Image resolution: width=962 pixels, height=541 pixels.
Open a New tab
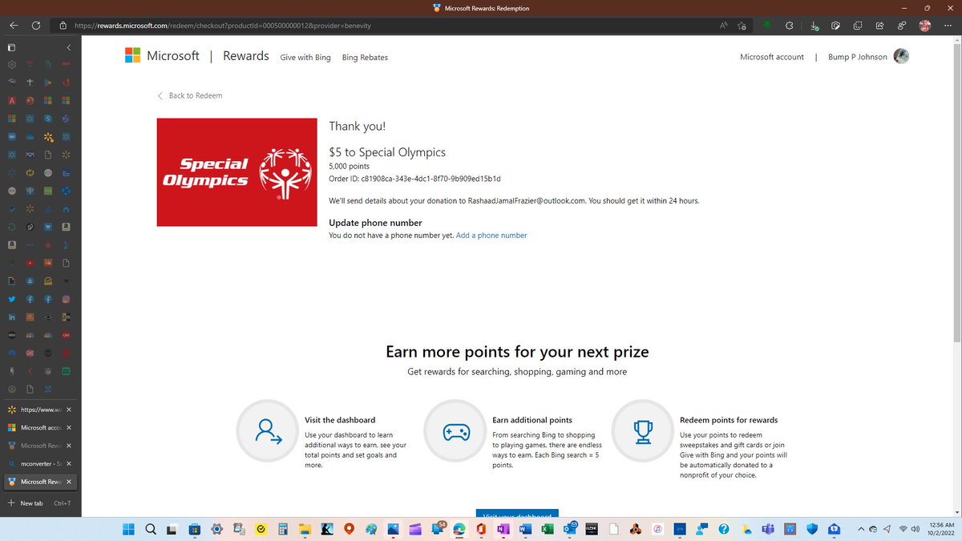(x=39, y=503)
